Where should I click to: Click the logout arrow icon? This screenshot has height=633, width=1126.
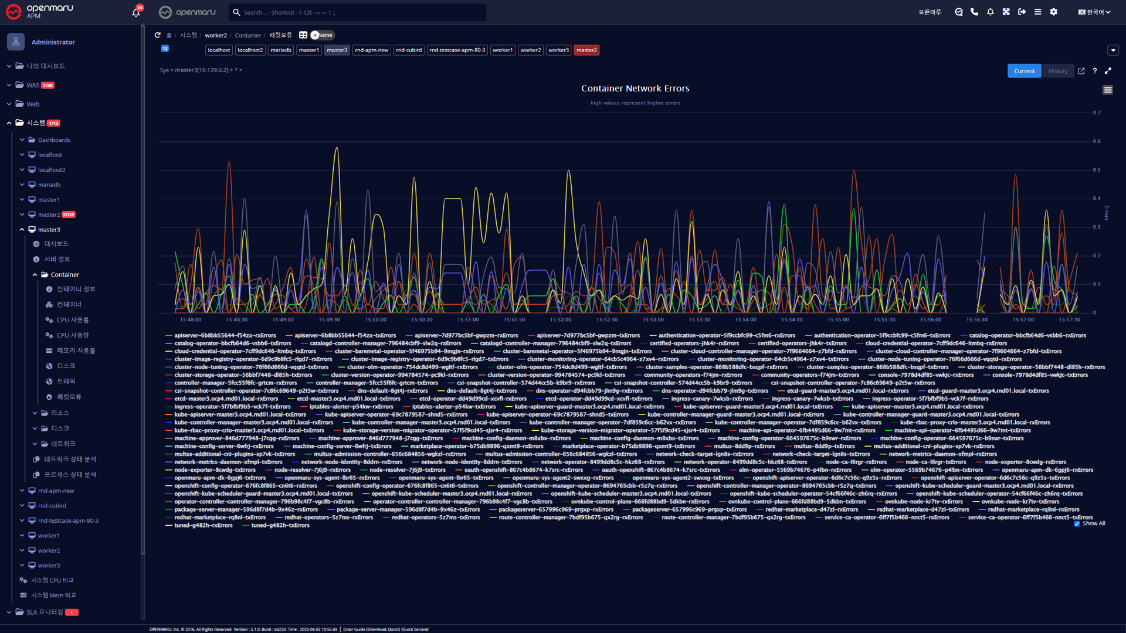1022,12
